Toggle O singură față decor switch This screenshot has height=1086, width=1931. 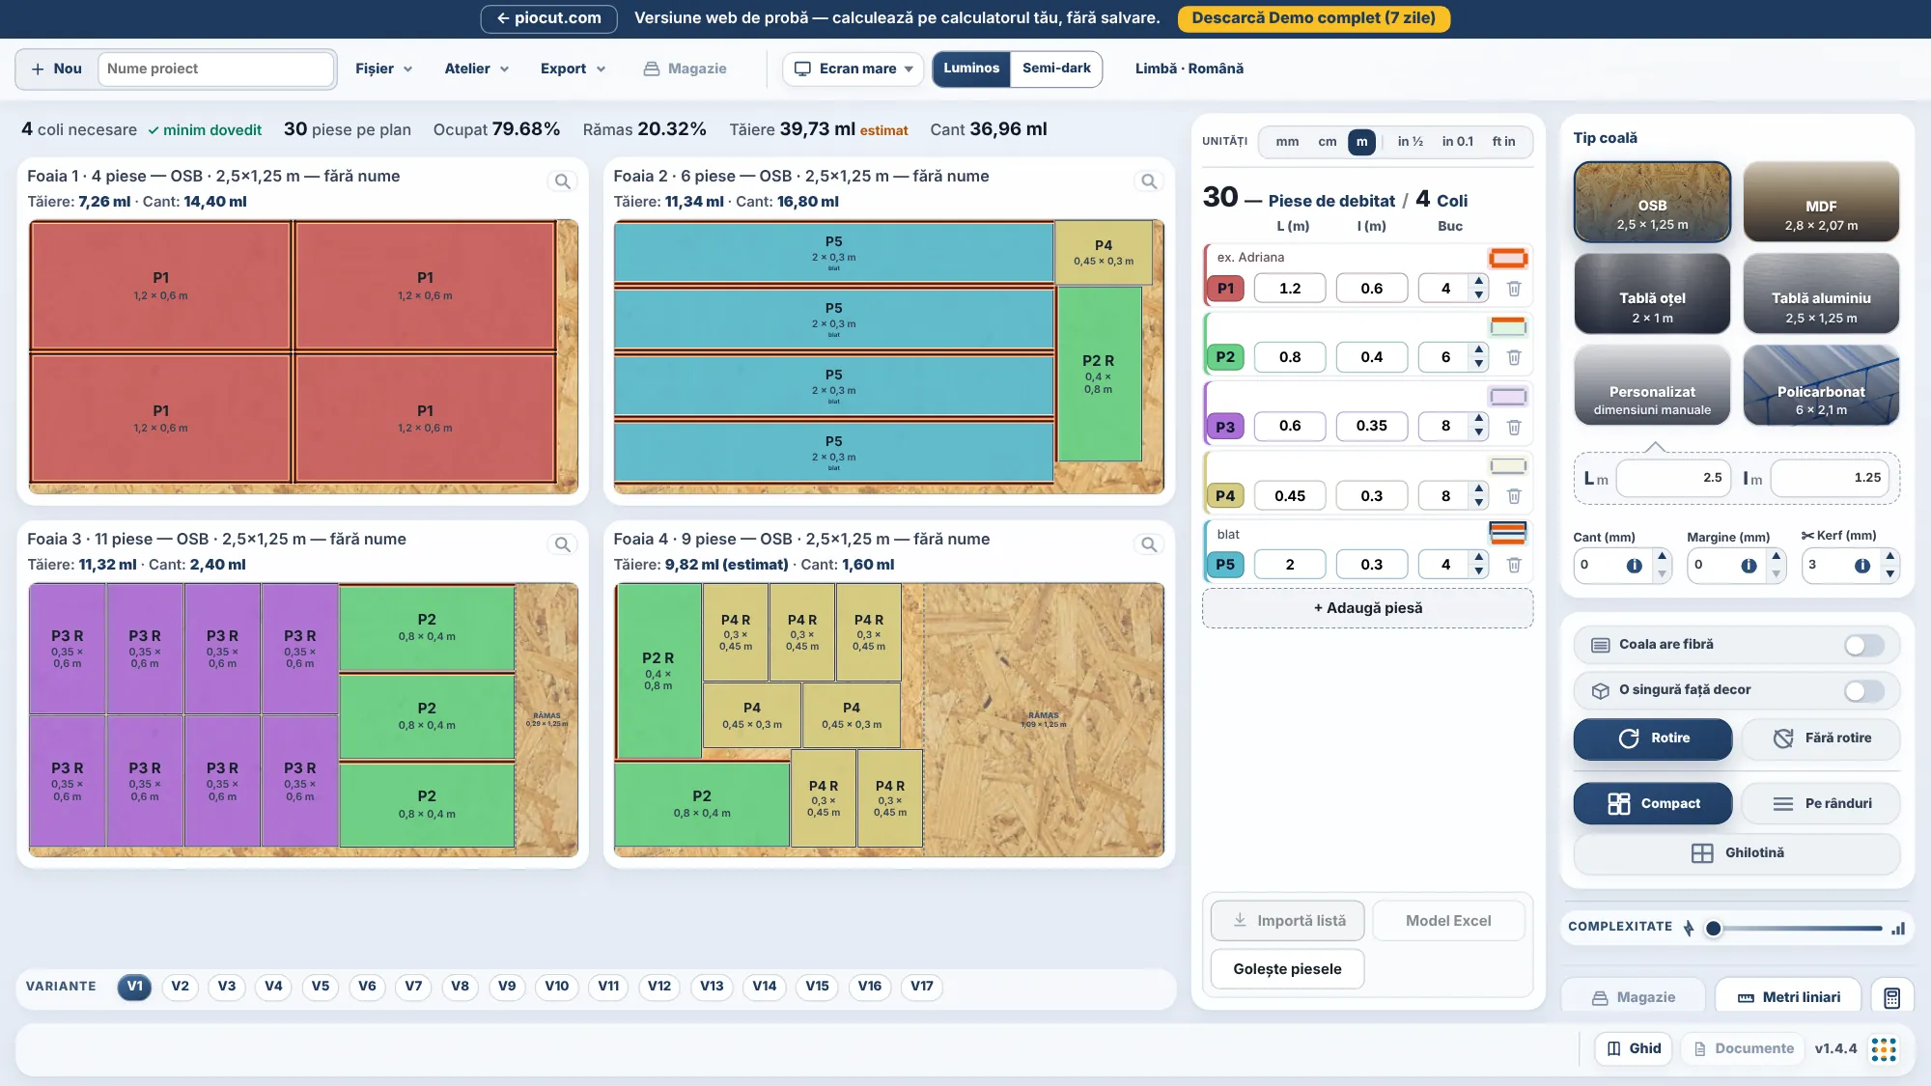point(1863,690)
